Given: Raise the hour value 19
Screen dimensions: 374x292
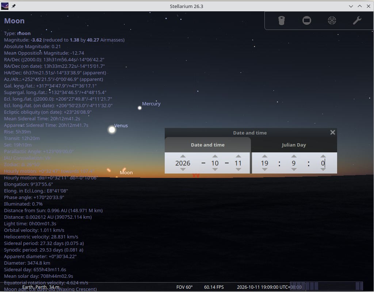Looking at the screenshot, I should (264, 156).
